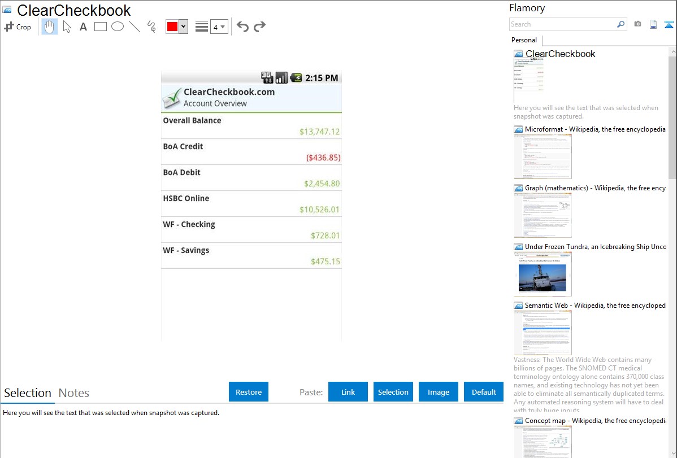Click the search magnifier icon

(621, 24)
